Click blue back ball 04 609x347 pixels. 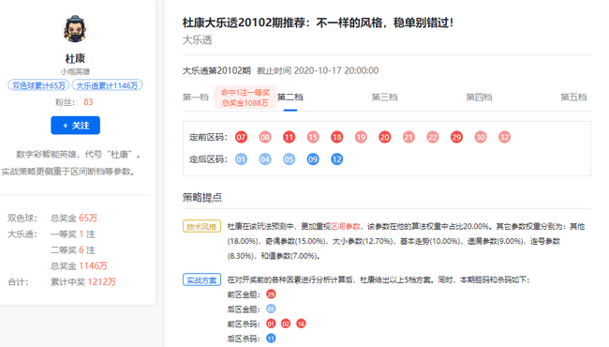click(x=265, y=159)
